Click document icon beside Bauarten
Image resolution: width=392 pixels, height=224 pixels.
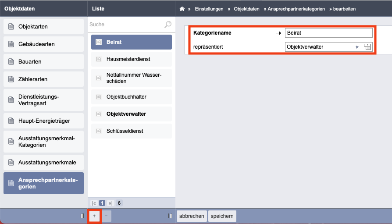click(x=11, y=61)
